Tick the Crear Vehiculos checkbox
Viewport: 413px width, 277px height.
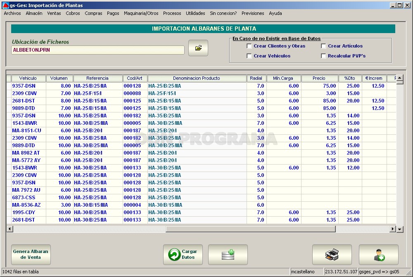point(249,56)
